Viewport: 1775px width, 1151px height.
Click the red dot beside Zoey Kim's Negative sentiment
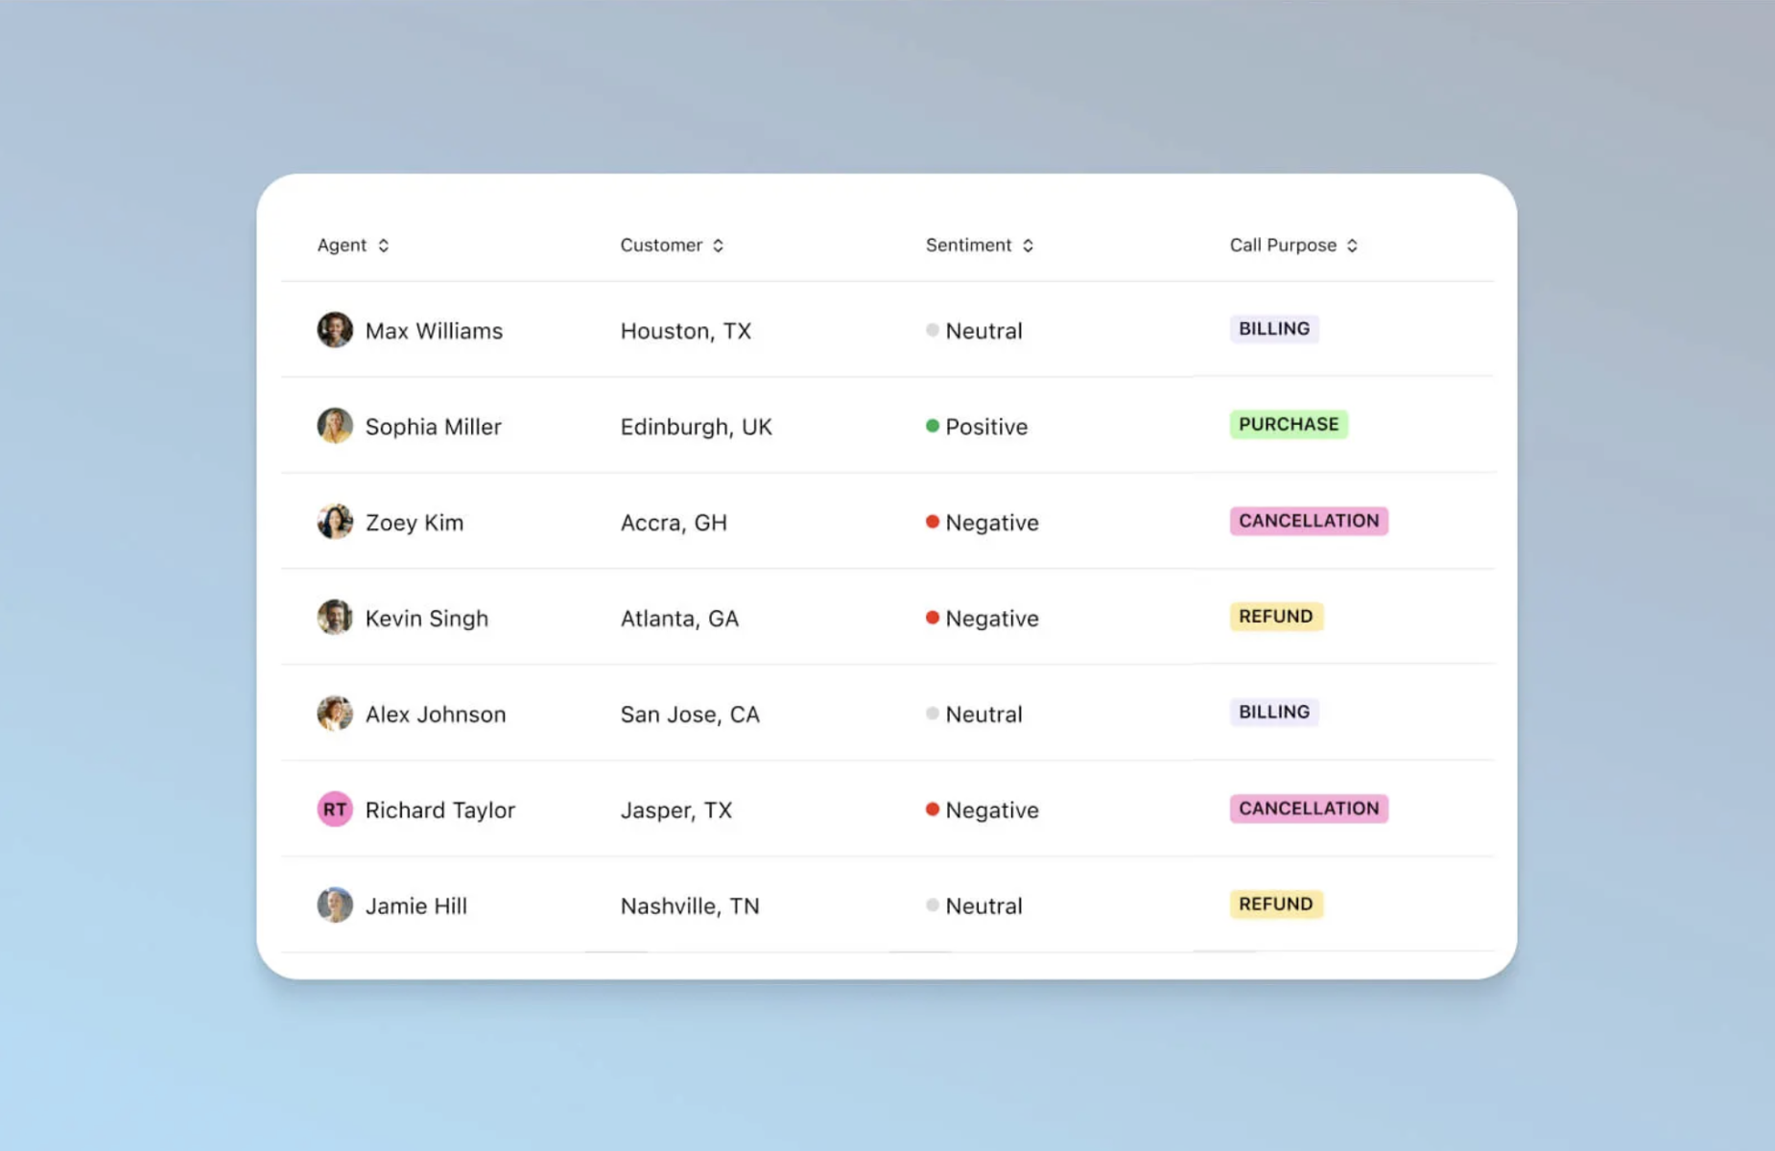click(931, 522)
